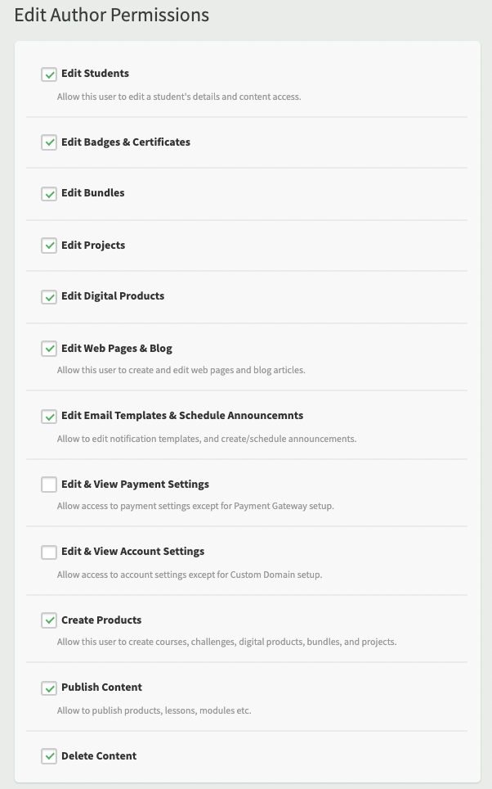Click the Edit Author Permissions heading

tap(112, 15)
